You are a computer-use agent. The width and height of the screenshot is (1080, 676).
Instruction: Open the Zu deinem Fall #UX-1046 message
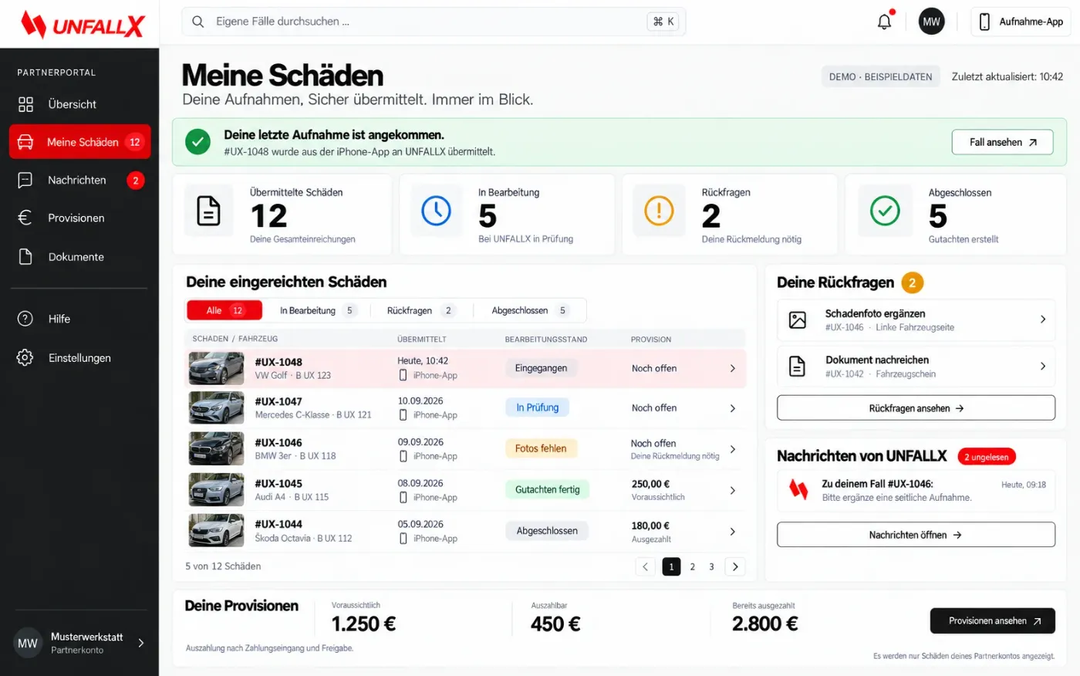pos(916,491)
